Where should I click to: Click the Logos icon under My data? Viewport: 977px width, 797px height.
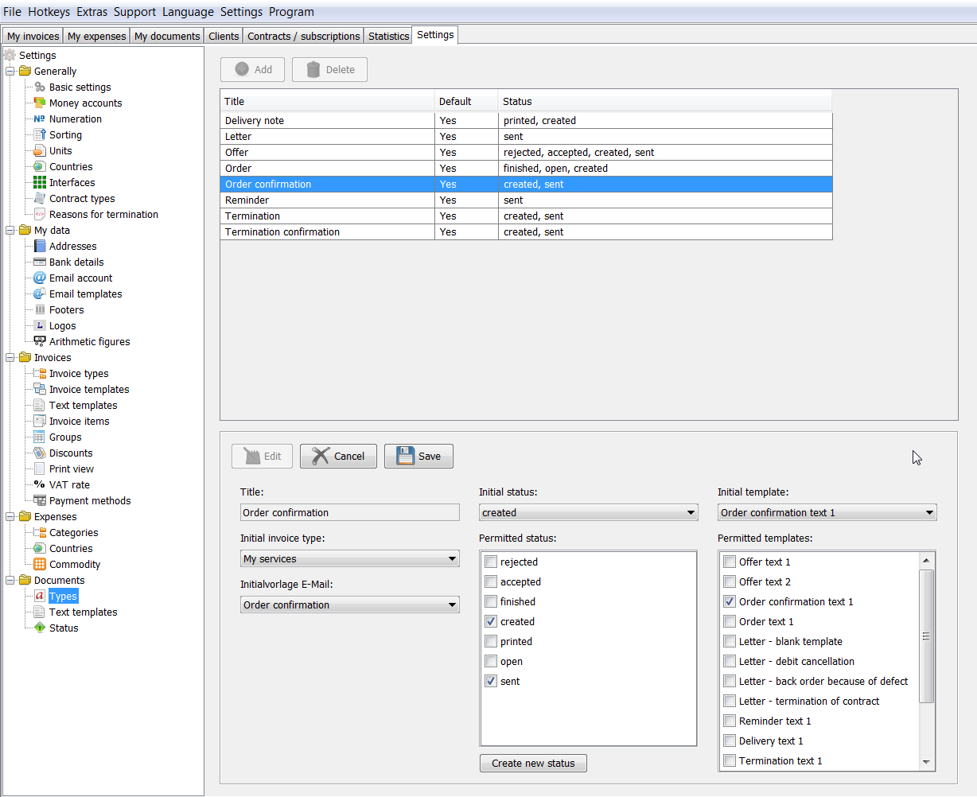pos(40,326)
